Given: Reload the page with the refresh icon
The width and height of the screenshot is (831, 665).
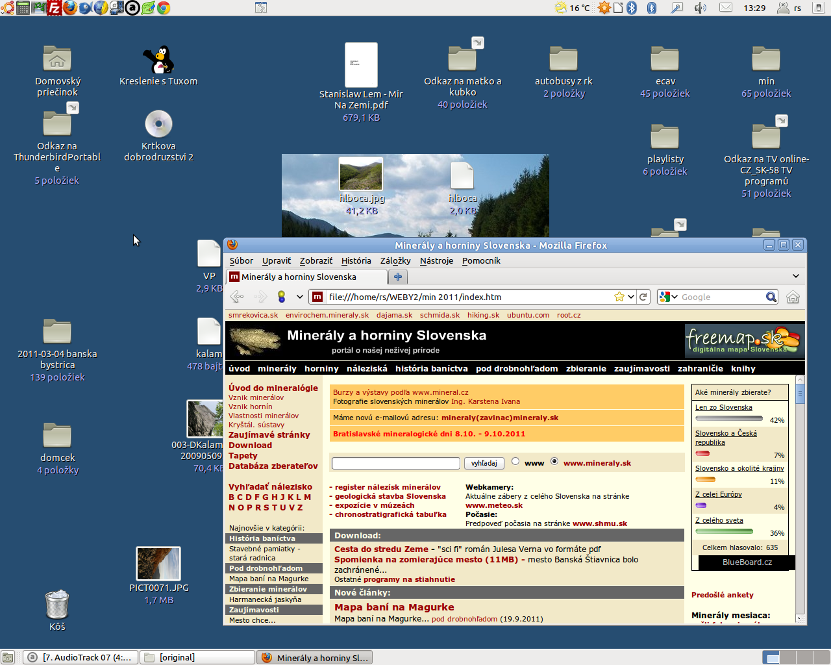Looking at the screenshot, I should (x=643, y=297).
